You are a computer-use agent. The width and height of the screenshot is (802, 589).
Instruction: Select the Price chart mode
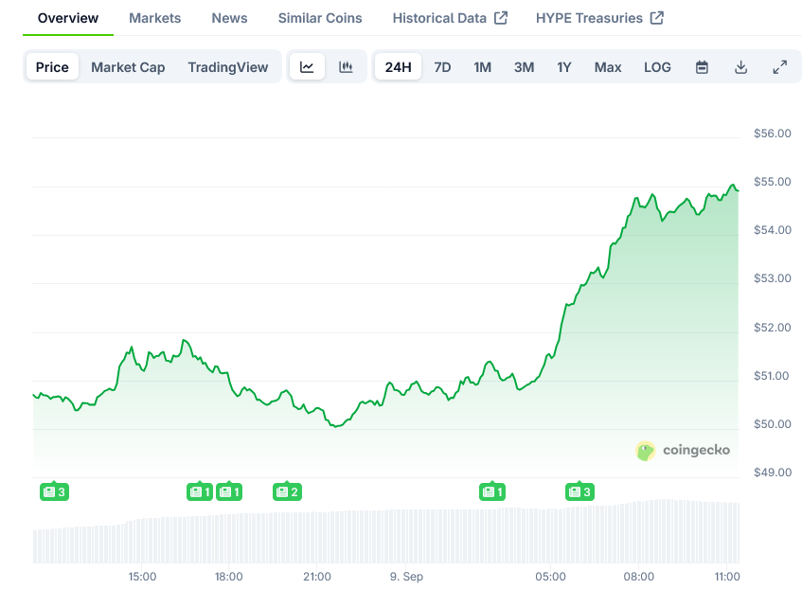pos(52,67)
